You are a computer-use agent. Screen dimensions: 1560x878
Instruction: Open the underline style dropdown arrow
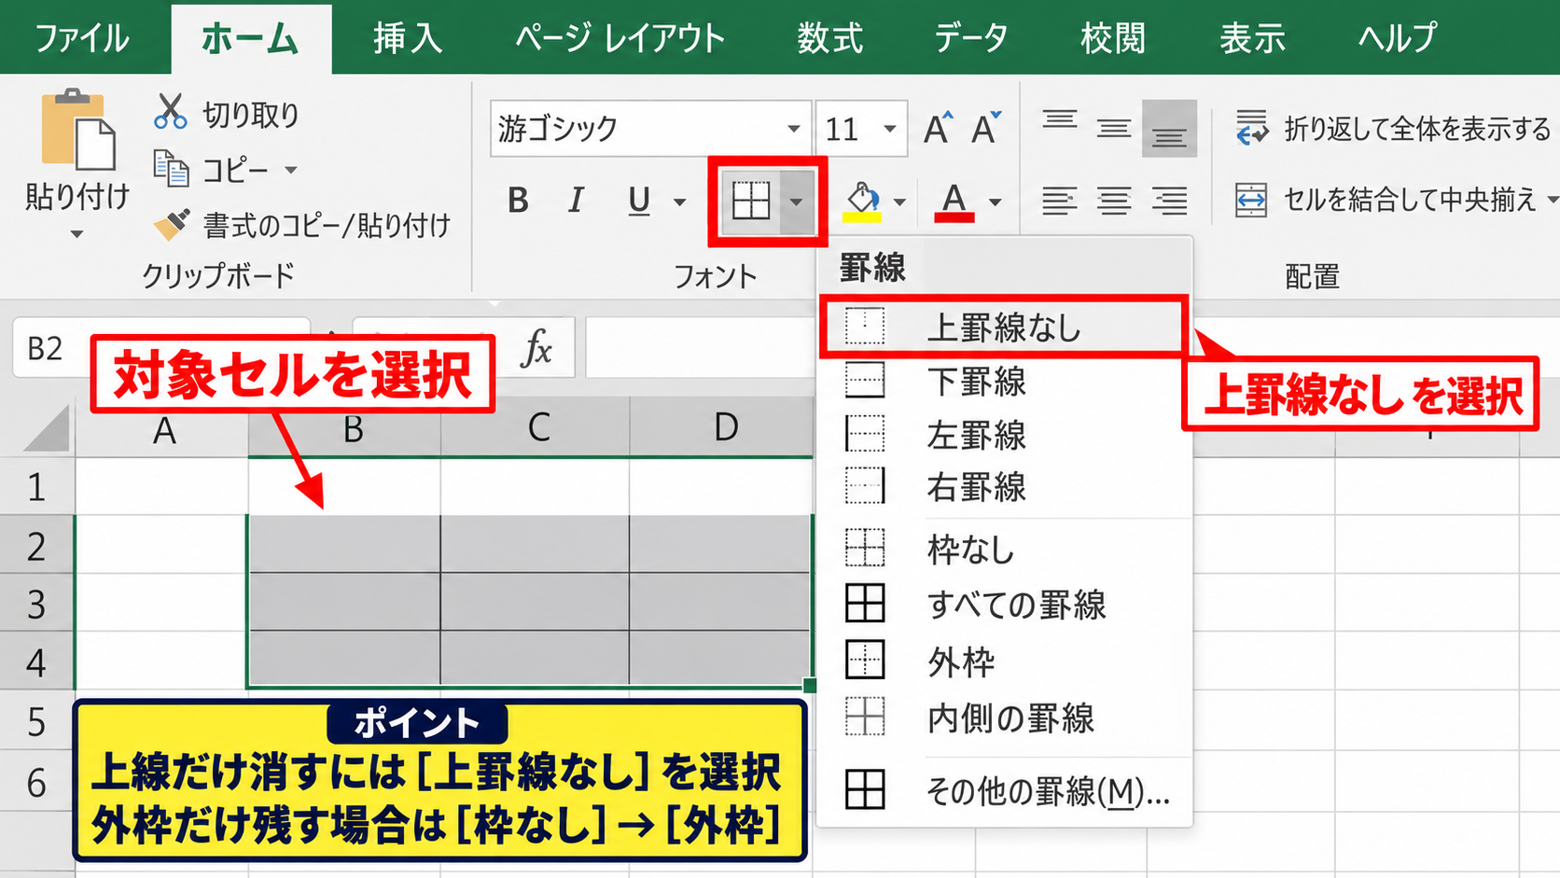pos(679,202)
